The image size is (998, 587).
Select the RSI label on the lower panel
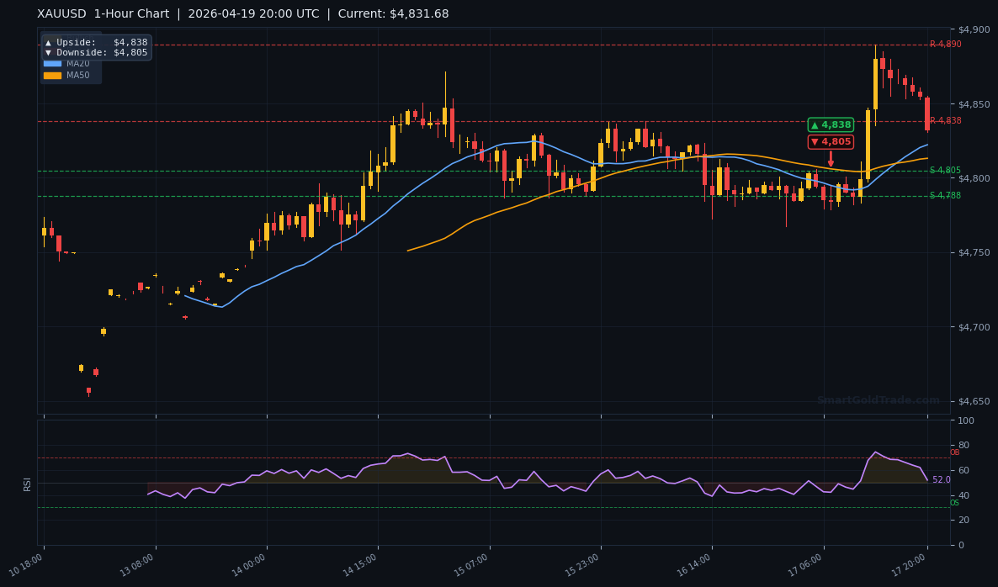coord(28,482)
